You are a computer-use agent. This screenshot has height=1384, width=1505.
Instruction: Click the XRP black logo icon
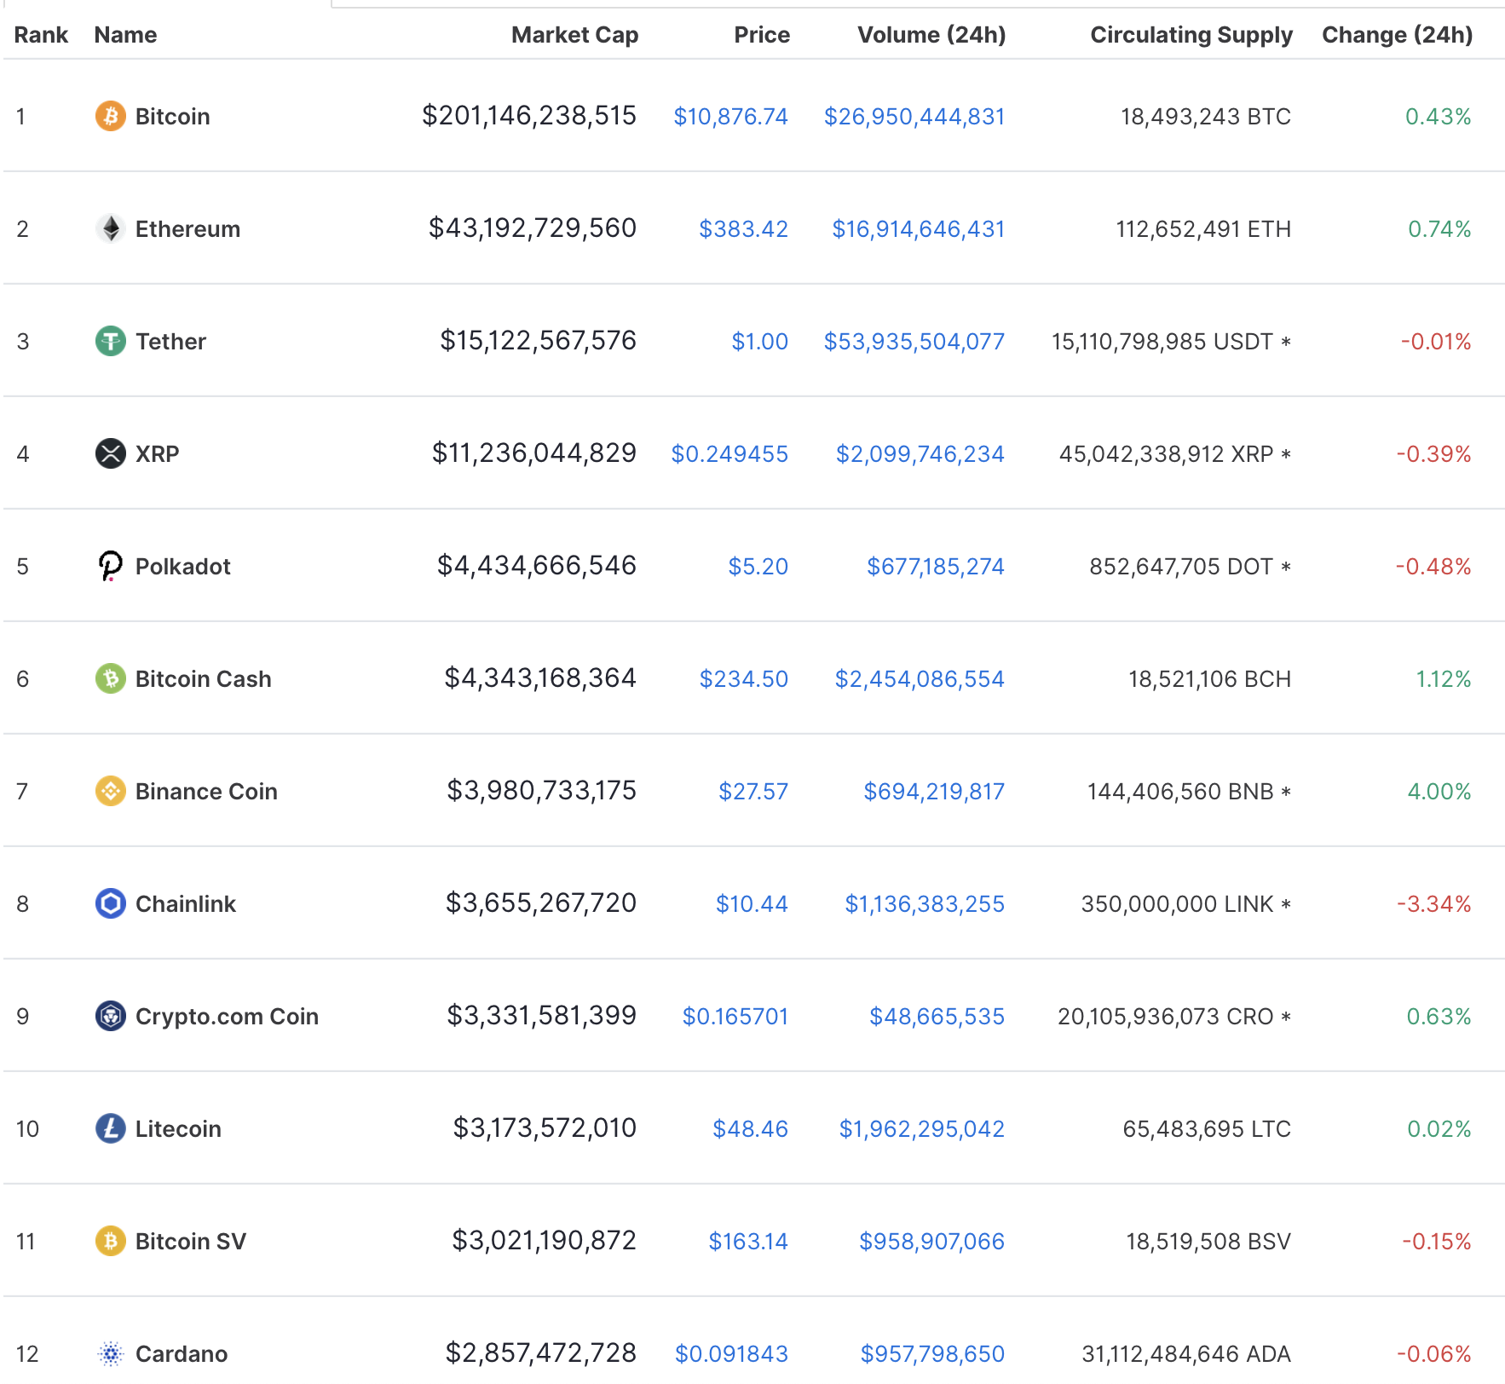pyautogui.click(x=110, y=453)
